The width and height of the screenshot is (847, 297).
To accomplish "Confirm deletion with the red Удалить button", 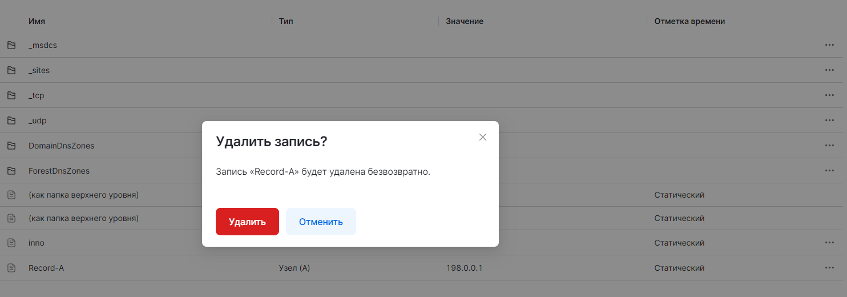I will coord(247,222).
